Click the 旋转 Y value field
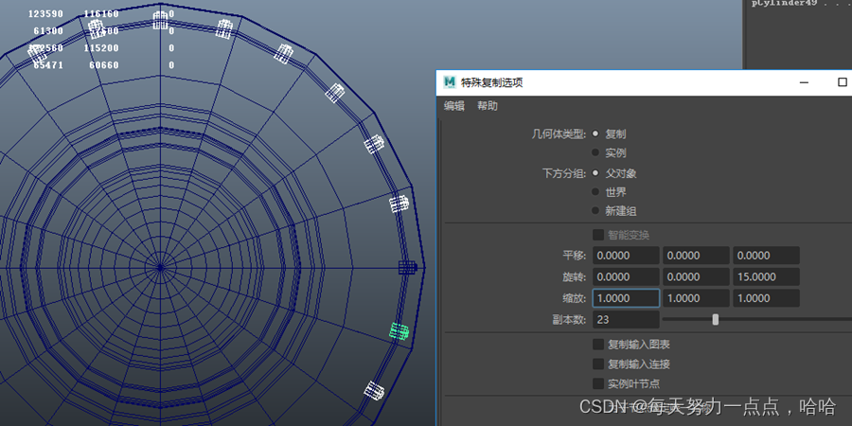Screen dimensions: 852x426 click(696, 276)
